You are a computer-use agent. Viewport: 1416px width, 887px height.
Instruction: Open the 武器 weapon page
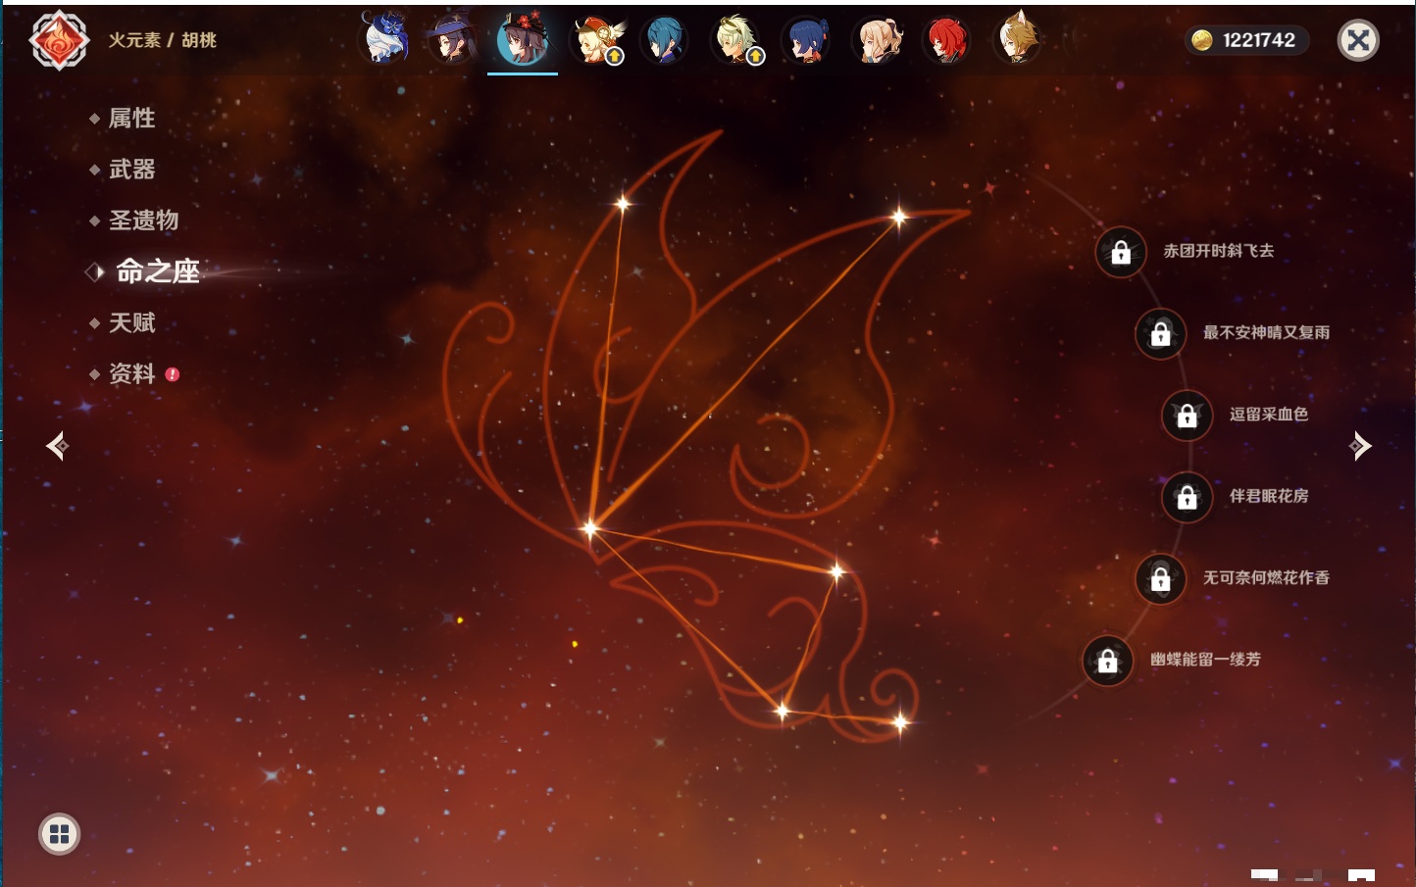click(131, 170)
